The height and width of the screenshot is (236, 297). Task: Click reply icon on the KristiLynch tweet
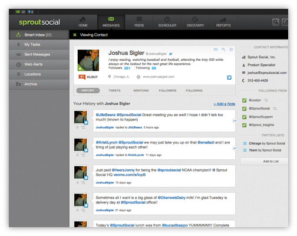(x=235, y=148)
